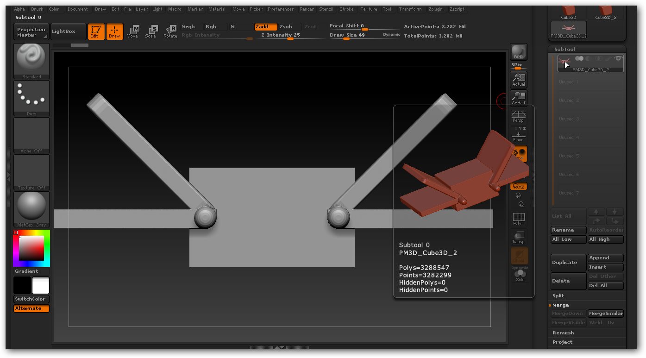Toggle Mrgb paint mode
This screenshot has width=646, height=358.
click(192, 27)
